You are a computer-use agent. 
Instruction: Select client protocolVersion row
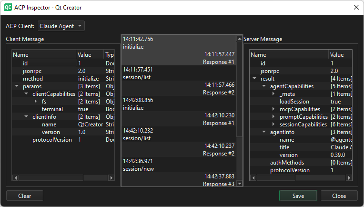63,140
